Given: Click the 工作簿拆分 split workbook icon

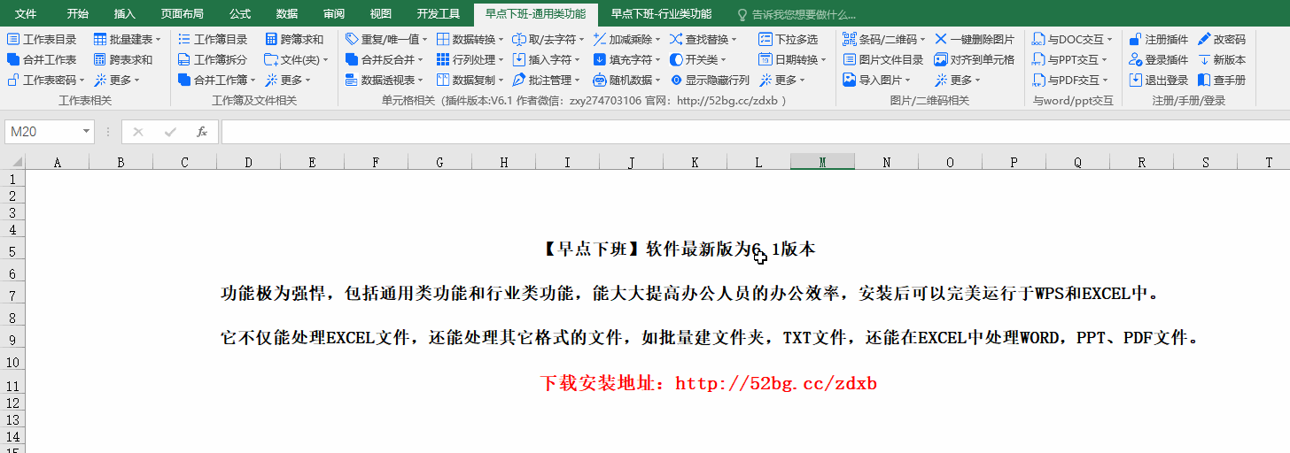Looking at the screenshot, I should pyautogui.click(x=184, y=59).
